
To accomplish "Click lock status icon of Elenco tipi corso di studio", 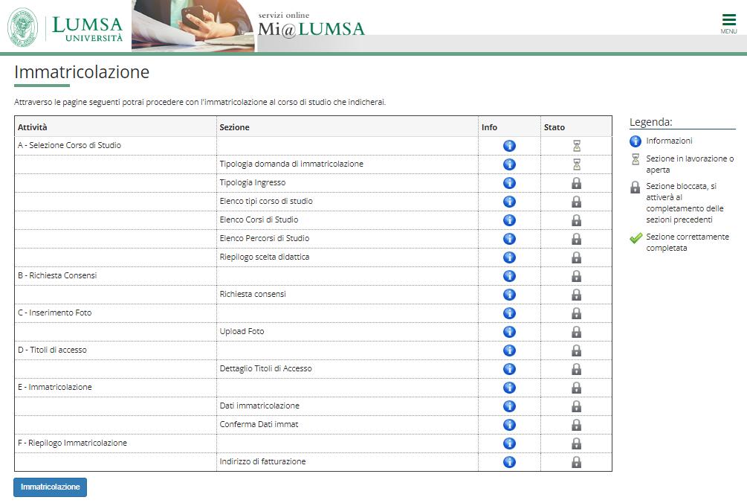I will pyautogui.click(x=577, y=202).
